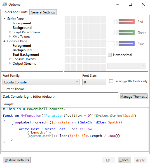Click the Console Tokens label
This screenshot has height=166, width=150.
tap(24, 59)
